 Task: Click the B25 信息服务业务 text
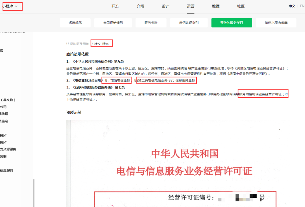182,80
